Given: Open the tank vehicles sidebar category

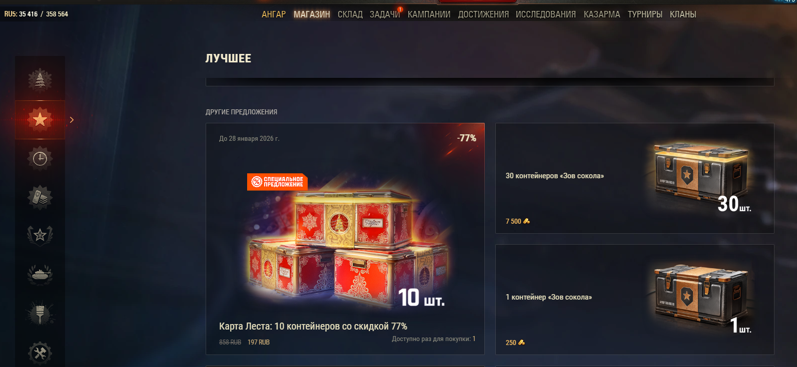Looking at the screenshot, I should 40,274.
